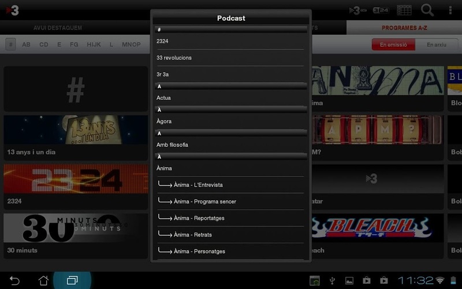The height and width of the screenshot is (289, 462).
Task: Choose 2324 in the Podcast list
Action: (230, 41)
